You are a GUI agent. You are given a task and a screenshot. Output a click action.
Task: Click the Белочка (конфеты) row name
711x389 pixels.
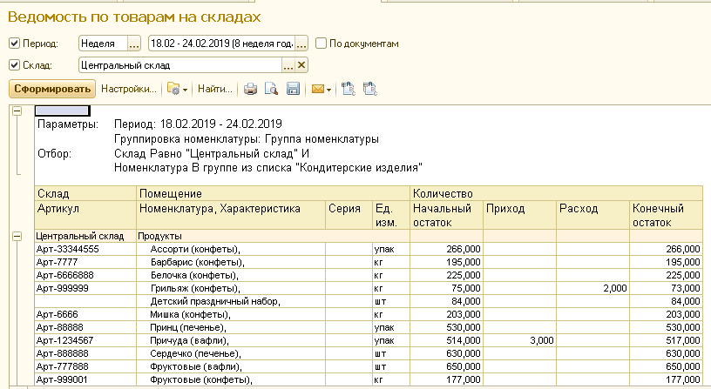(x=194, y=275)
